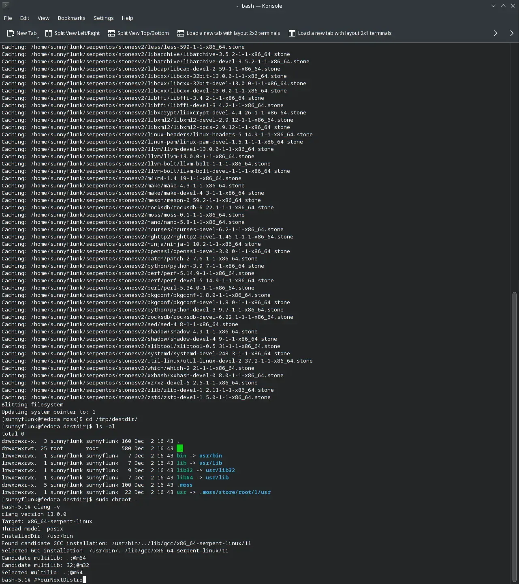519x584 pixels.
Task: Click "Updating system pointer to: 1" line
Action: (49, 412)
